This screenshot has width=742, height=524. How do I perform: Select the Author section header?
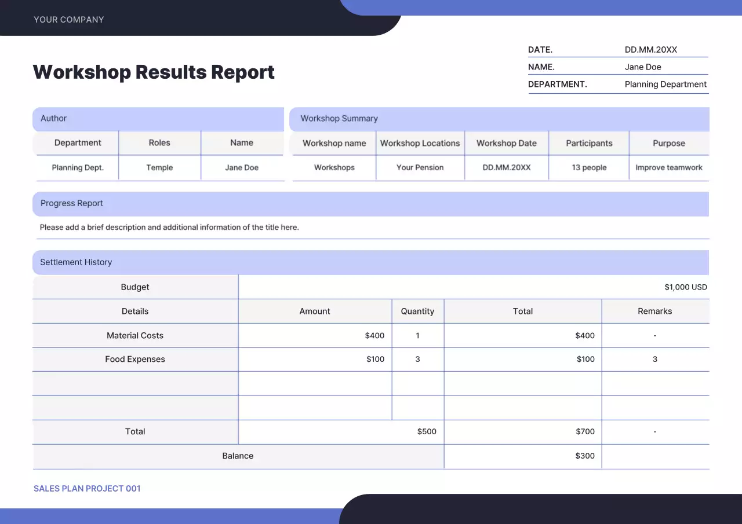(x=54, y=119)
